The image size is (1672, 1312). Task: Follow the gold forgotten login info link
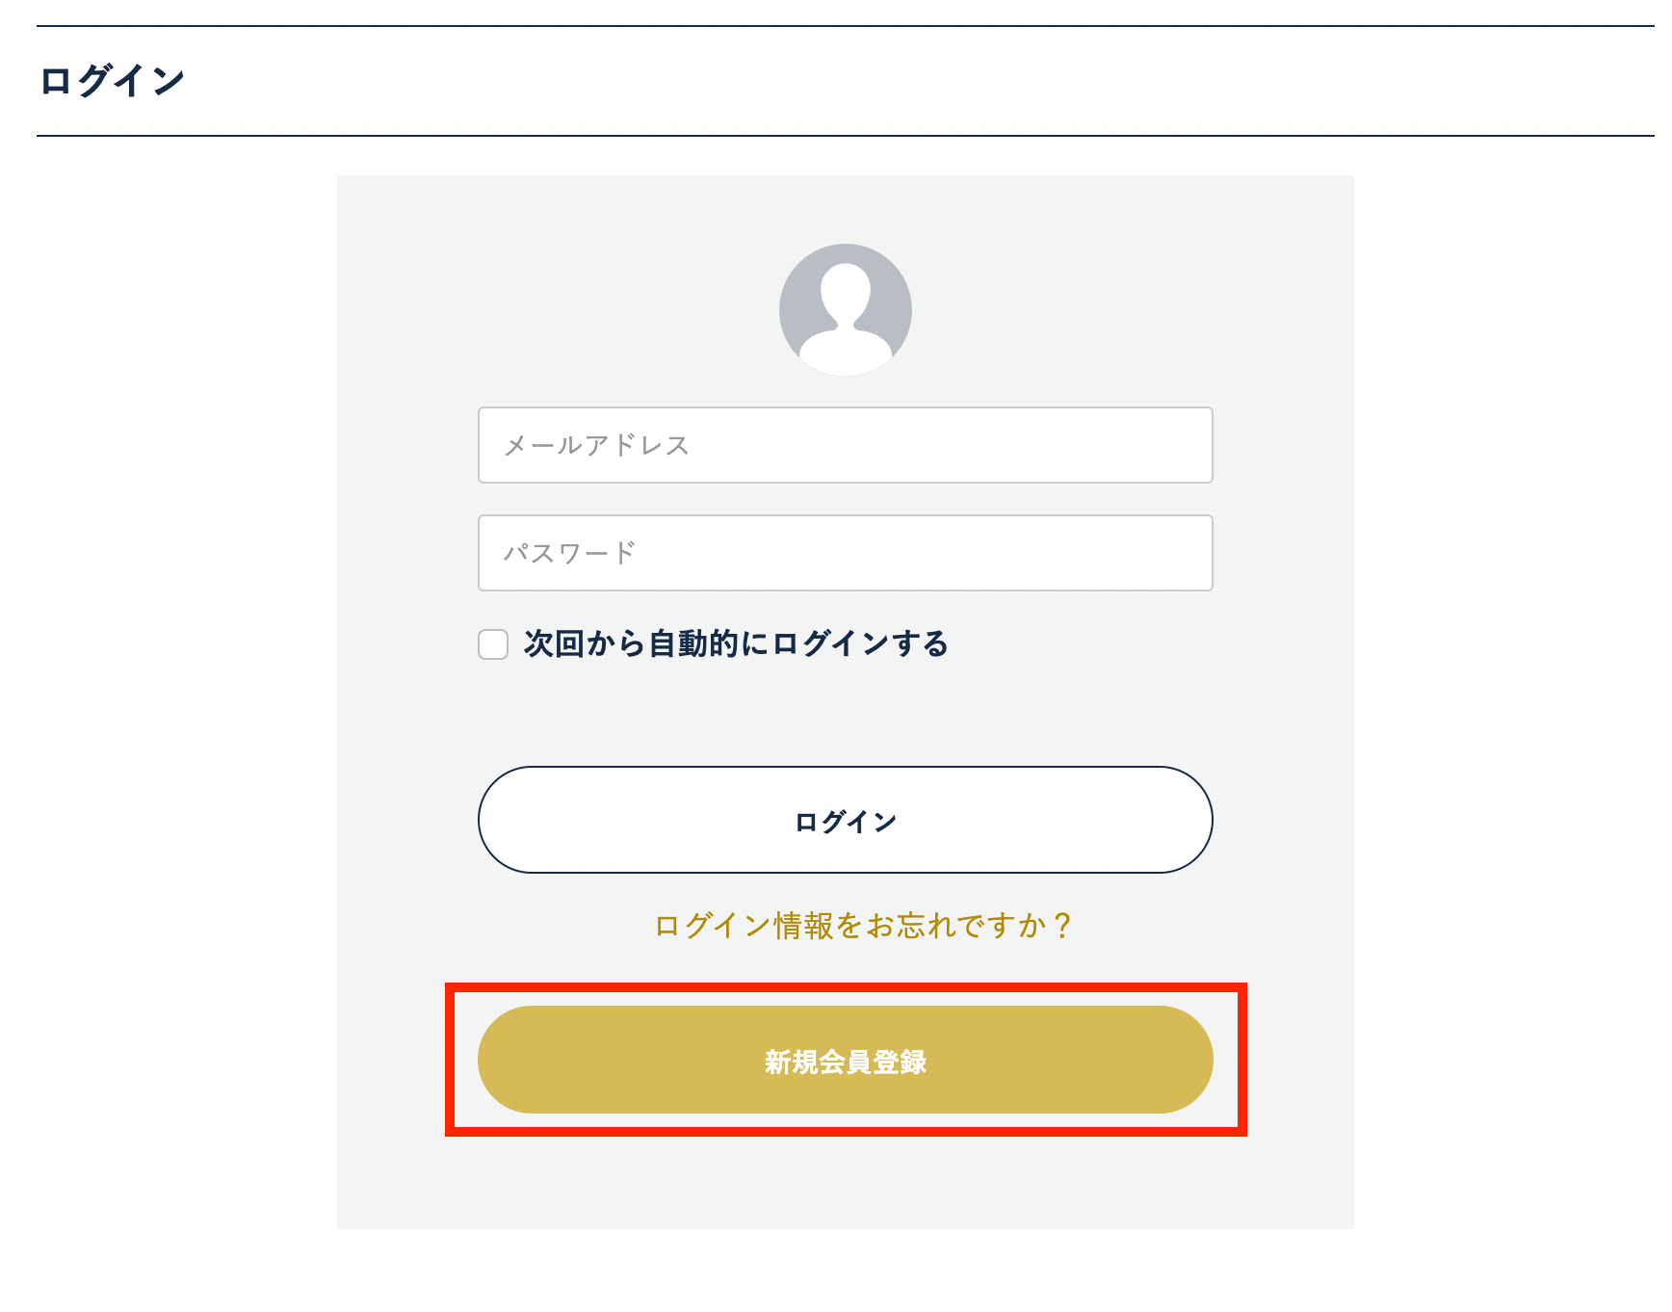tap(863, 926)
